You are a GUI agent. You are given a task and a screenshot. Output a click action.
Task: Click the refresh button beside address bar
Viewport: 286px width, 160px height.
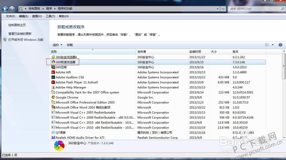coord(223,9)
